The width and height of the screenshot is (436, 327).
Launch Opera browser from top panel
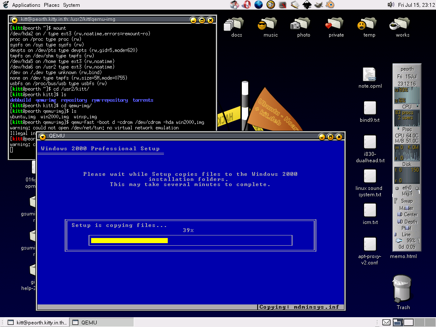coord(247,5)
